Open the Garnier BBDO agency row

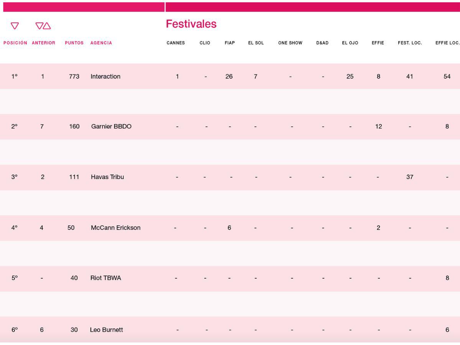pos(230,127)
